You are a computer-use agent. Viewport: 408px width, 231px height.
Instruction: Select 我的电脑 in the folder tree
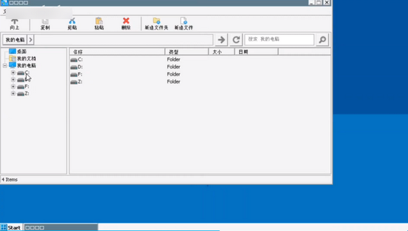pos(26,66)
